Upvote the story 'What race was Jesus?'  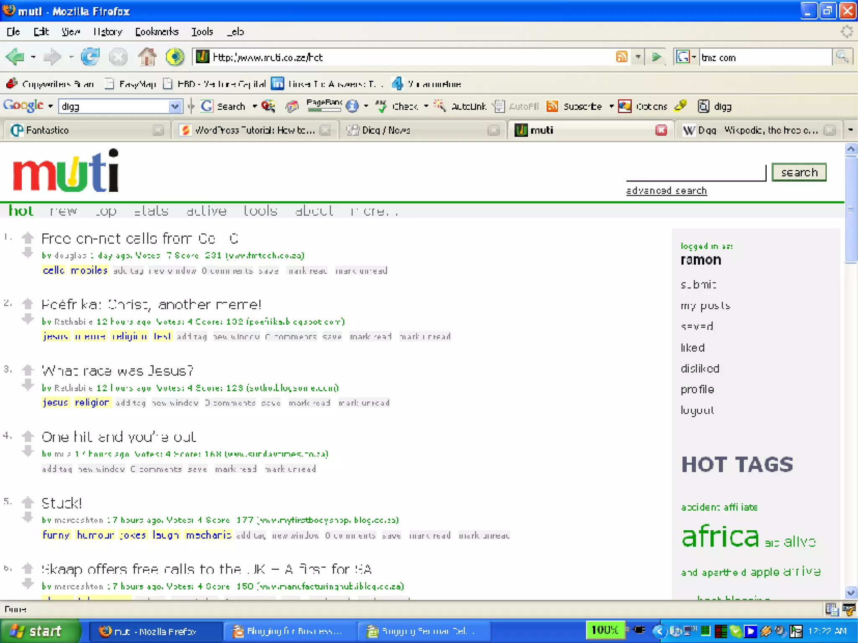(28, 370)
